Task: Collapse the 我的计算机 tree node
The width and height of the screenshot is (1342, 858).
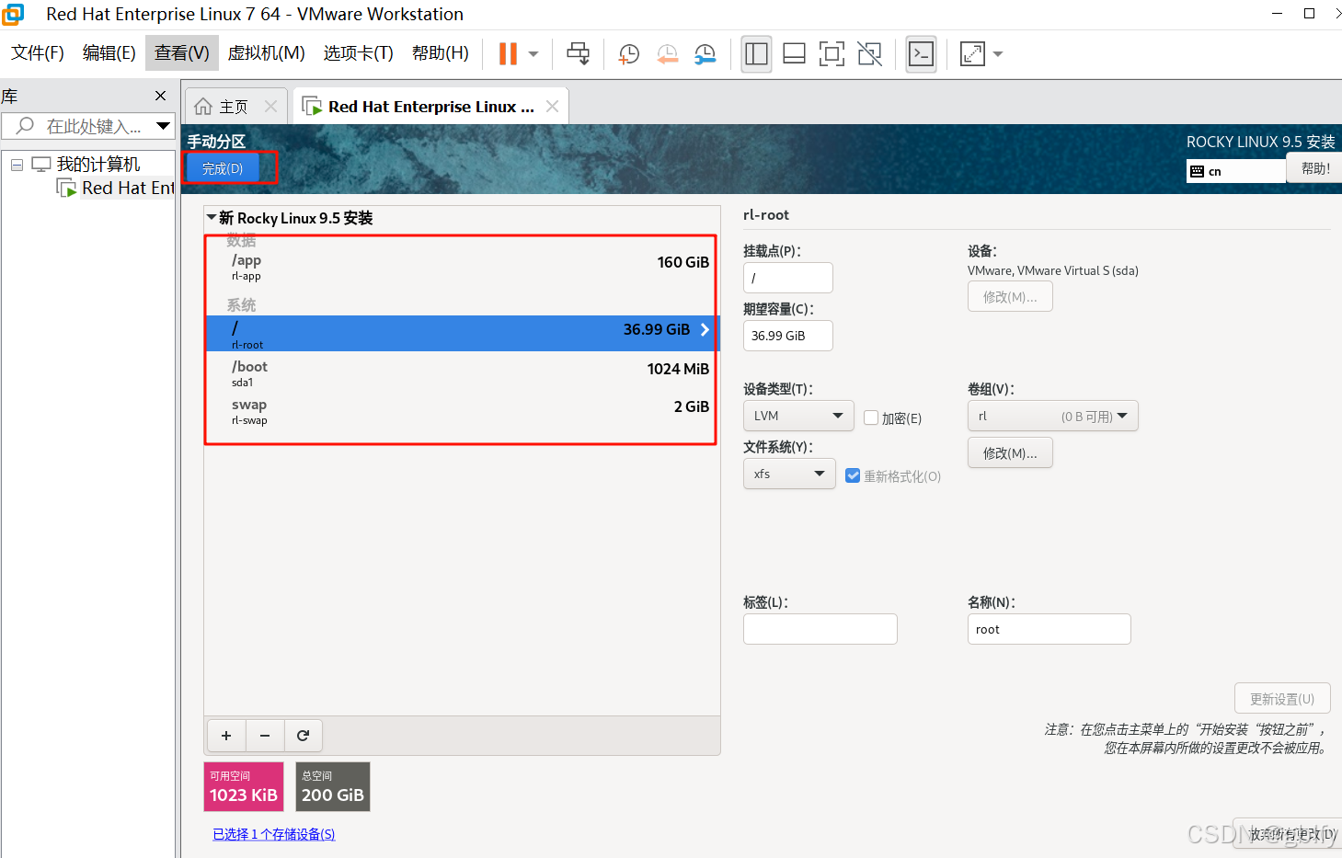Action: (x=17, y=165)
